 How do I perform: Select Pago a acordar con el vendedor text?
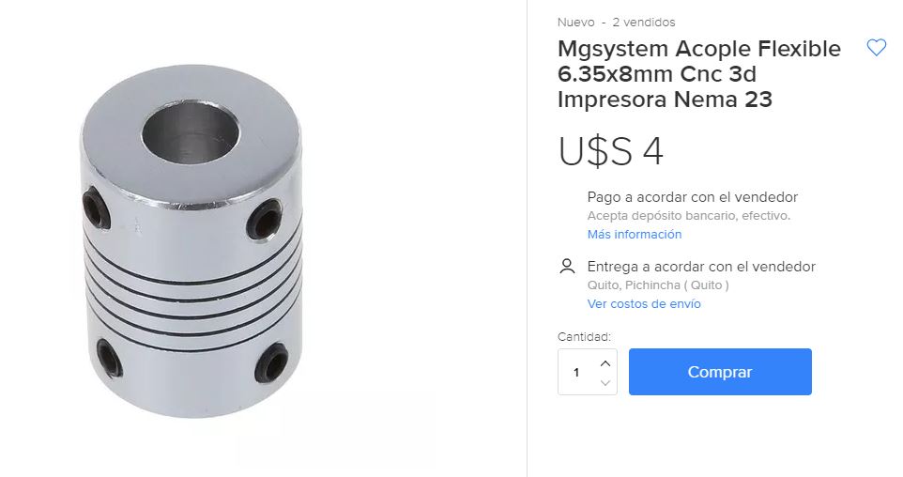[x=692, y=197]
